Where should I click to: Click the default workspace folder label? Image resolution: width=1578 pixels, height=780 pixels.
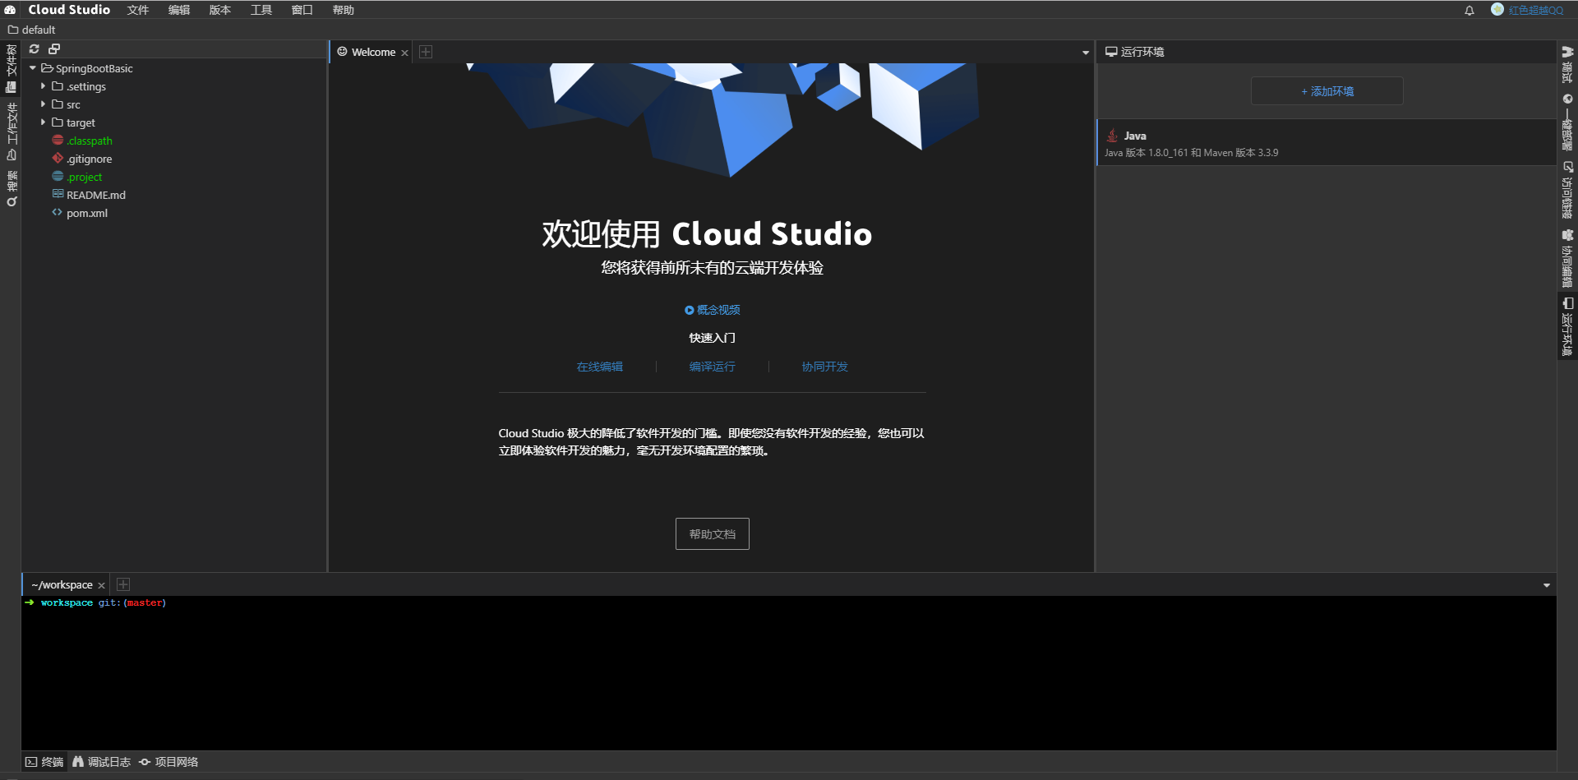[x=32, y=30]
